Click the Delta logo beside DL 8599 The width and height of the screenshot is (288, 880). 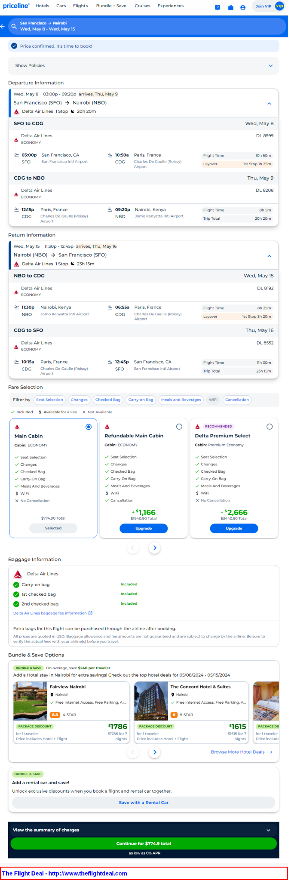coord(16,140)
